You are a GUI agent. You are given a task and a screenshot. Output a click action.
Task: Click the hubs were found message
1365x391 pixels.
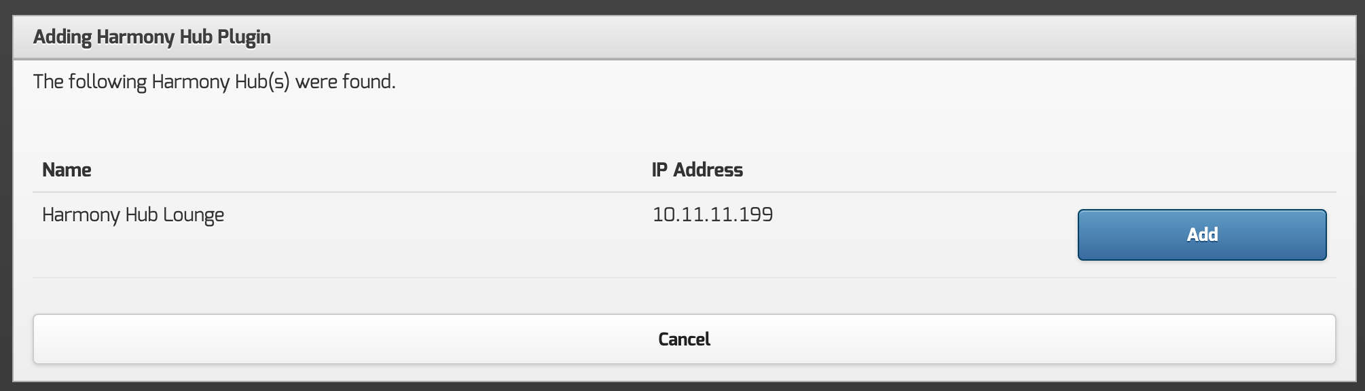(214, 82)
